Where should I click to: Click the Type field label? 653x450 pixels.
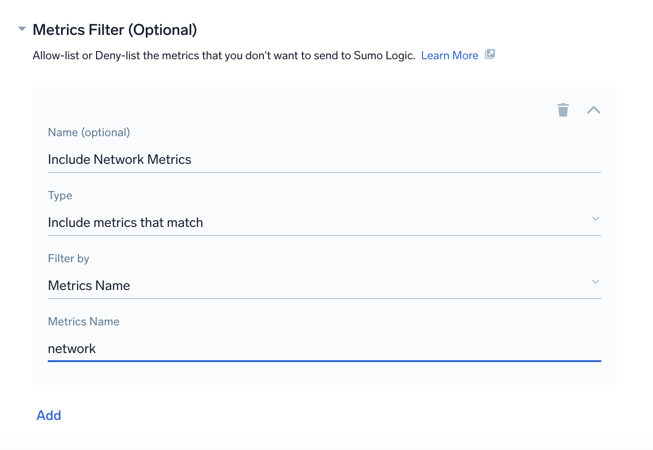tap(60, 195)
